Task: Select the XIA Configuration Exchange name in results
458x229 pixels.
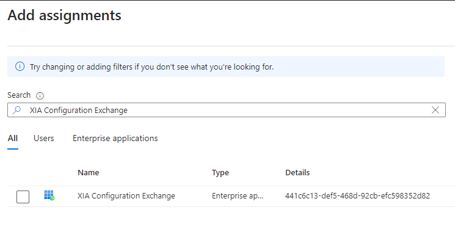Action: [126, 195]
